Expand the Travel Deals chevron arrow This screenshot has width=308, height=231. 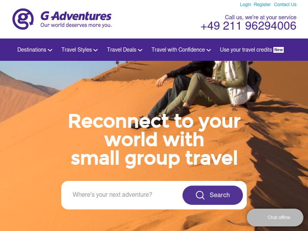coord(140,50)
